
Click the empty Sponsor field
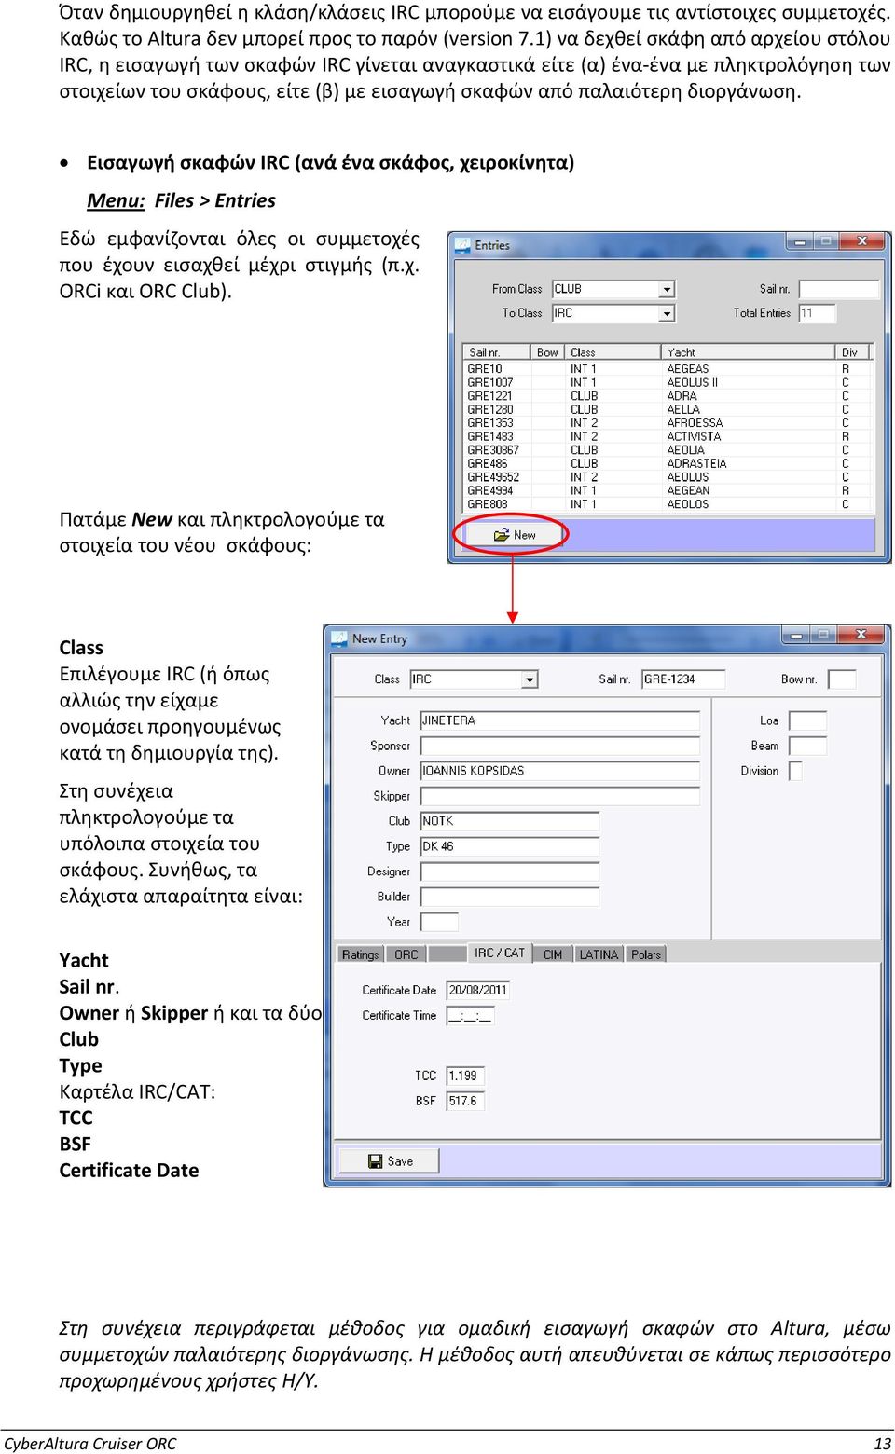pyautogui.click(x=559, y=746)
